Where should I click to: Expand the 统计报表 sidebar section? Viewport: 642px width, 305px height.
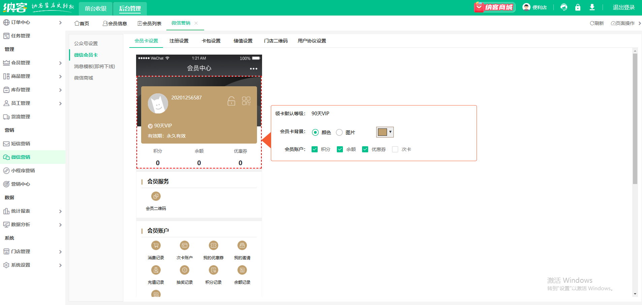click(x=33, y=211)
